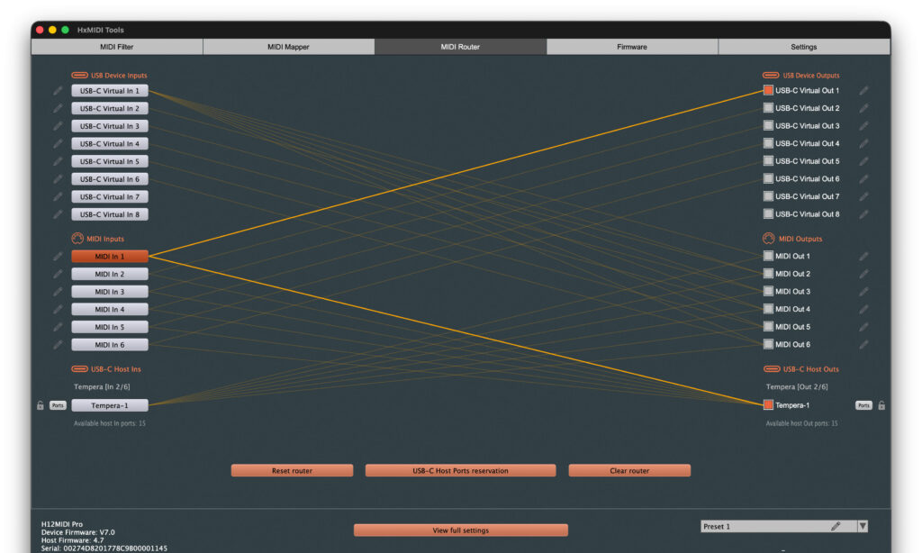
Task: Click the device serial number text
Action: click(x=104, y=548)
